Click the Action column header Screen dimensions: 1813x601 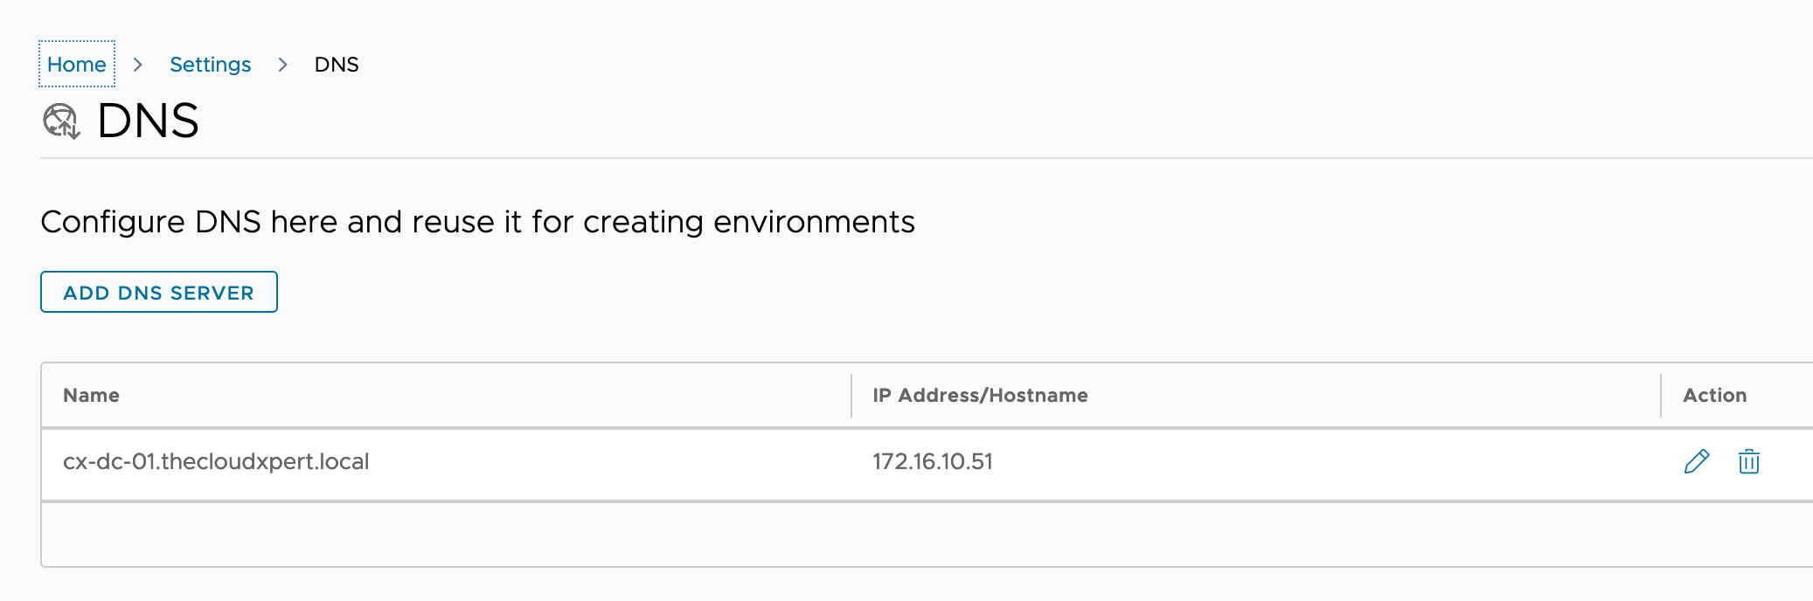(1714, 396)
